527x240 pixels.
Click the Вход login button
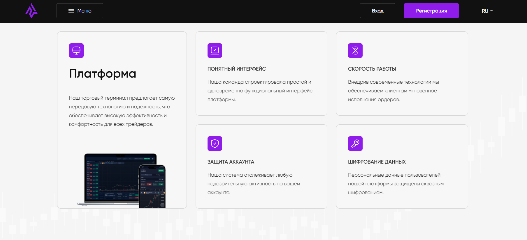click(x=377, y=11)
